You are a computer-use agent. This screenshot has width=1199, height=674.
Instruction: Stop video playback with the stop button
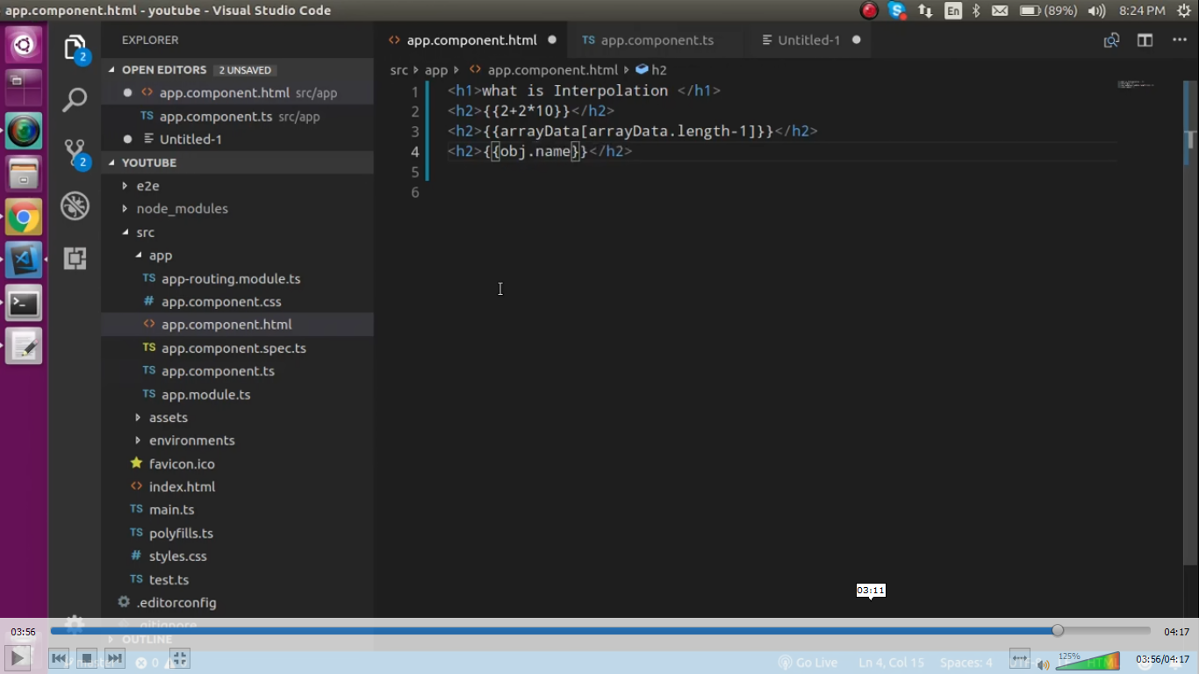[86, 658]
